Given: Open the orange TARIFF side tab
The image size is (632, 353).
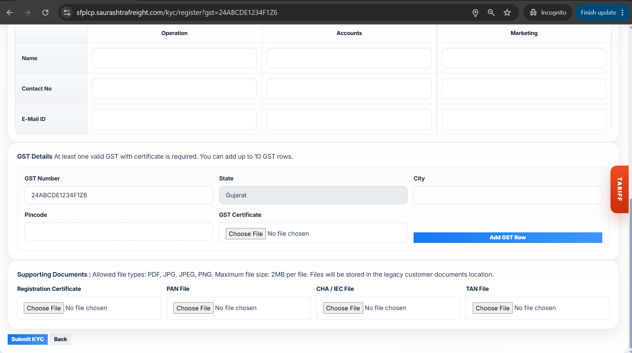Looking at the screenshot, I should 620,189.
